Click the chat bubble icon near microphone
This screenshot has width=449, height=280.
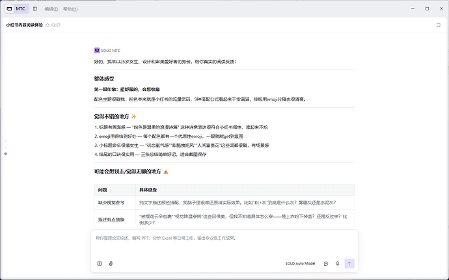(x=326, y=263)
